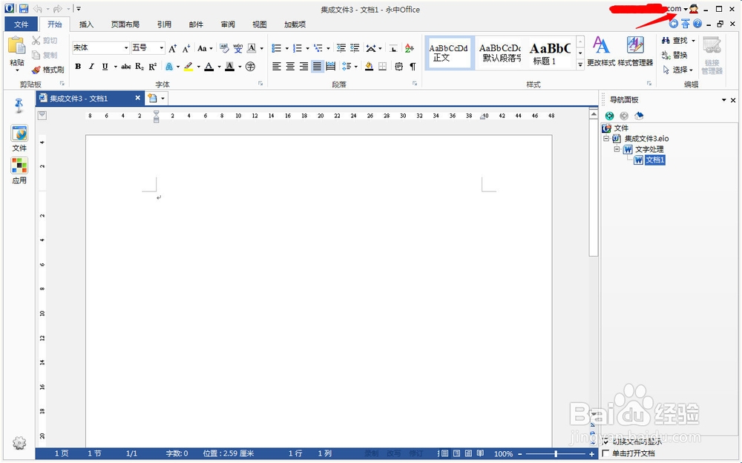742x463 pixels.
Task: Click the phonetic guide (wén 文) icon
Action: (x=237, y=47)
